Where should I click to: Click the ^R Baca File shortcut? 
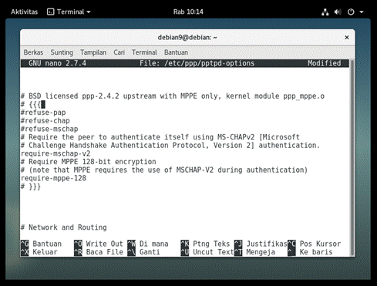[x=99, y=252]
